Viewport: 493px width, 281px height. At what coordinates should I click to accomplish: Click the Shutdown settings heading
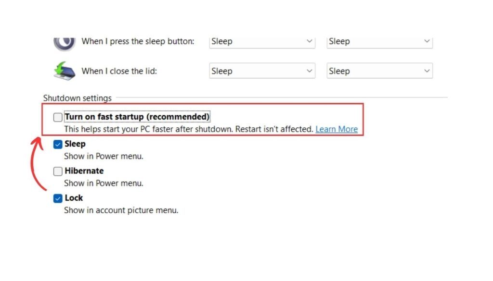pyautogui.click(x=78, y=98)
